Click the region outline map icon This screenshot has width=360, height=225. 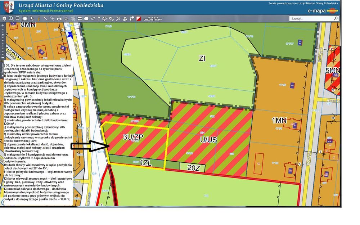(x=86, y=19)
